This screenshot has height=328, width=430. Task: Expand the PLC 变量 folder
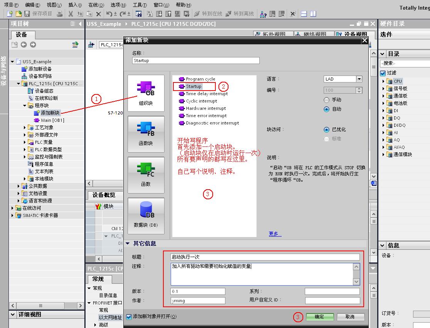(24, 142)
